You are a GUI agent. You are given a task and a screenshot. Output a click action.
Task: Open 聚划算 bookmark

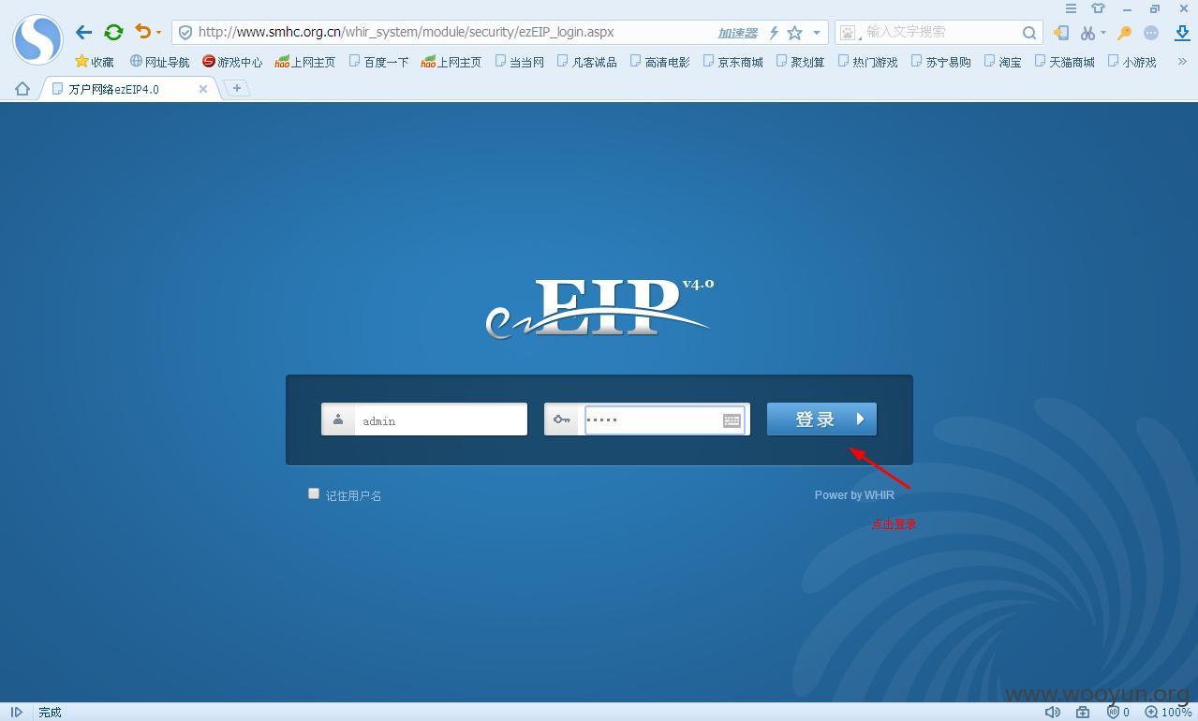pos(801,62)
